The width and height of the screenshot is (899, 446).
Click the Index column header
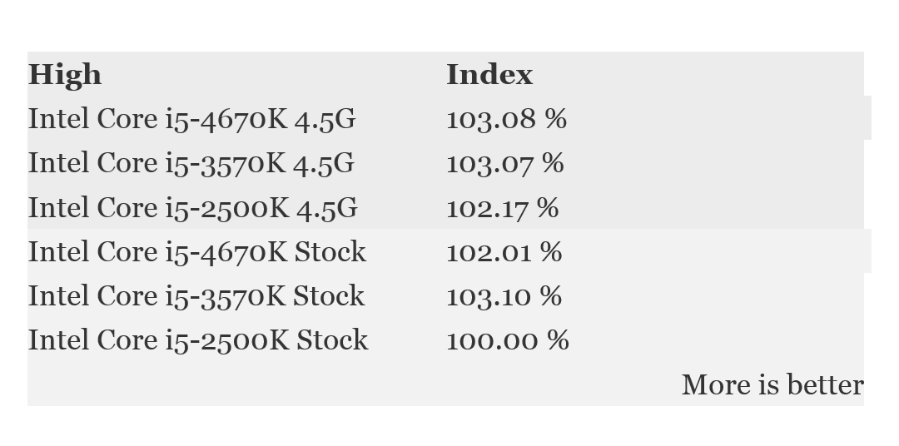tap(489, 75)
